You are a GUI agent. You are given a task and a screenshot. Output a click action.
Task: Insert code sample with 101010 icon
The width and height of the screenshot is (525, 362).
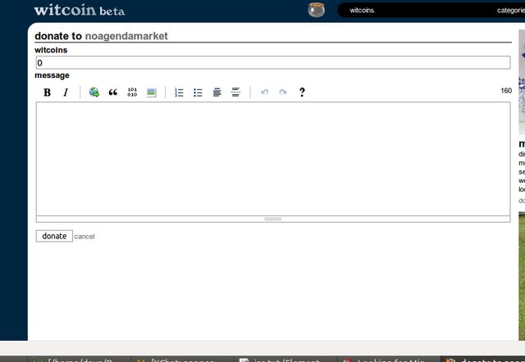pos(132,93)
